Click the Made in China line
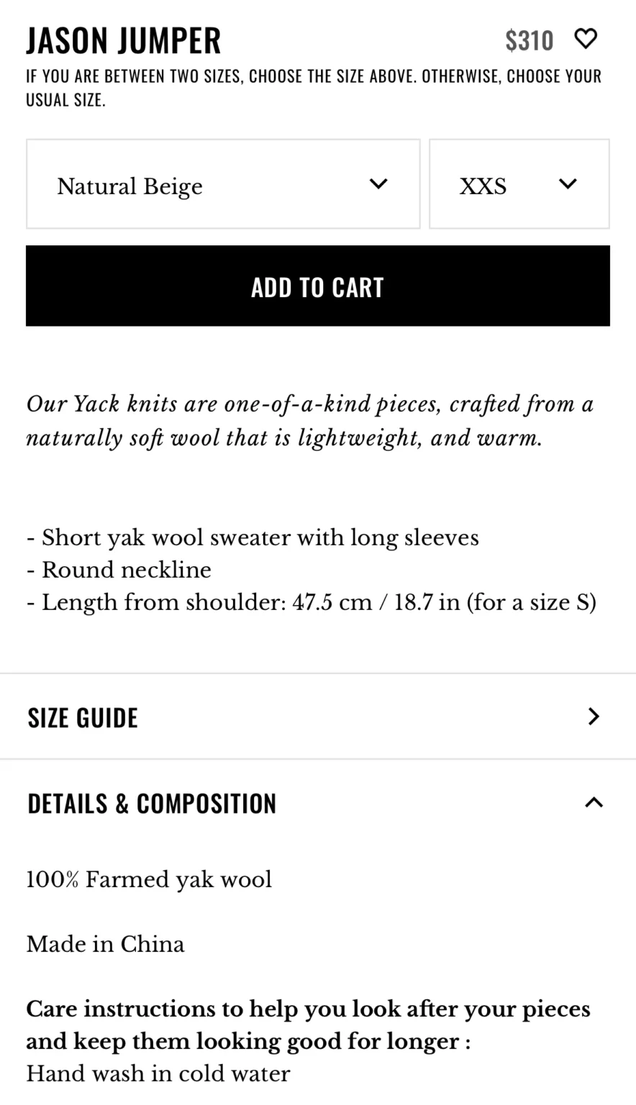Screen dimensions: 636x1105 (106, 944)
